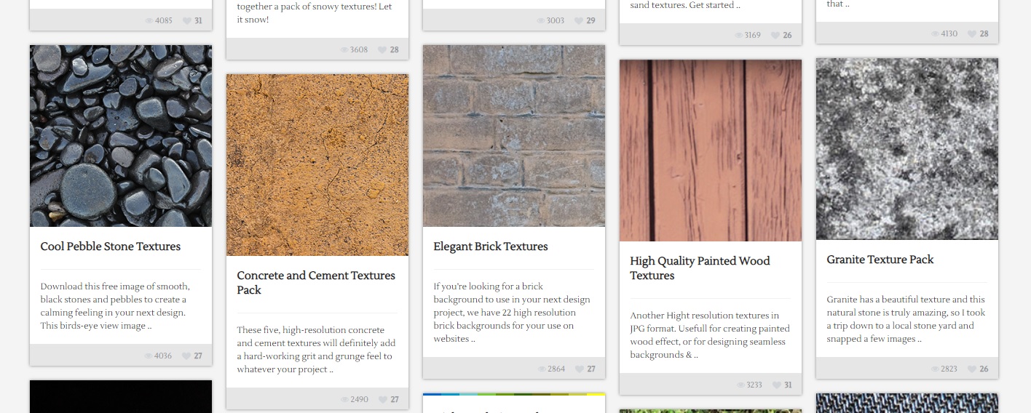Click description starting 'Download this free image of smooth'
This screenshot has width=1031, height=413.
[x=115, y=306]
